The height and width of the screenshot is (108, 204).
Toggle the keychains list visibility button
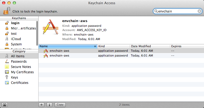[x=5, y=105]
